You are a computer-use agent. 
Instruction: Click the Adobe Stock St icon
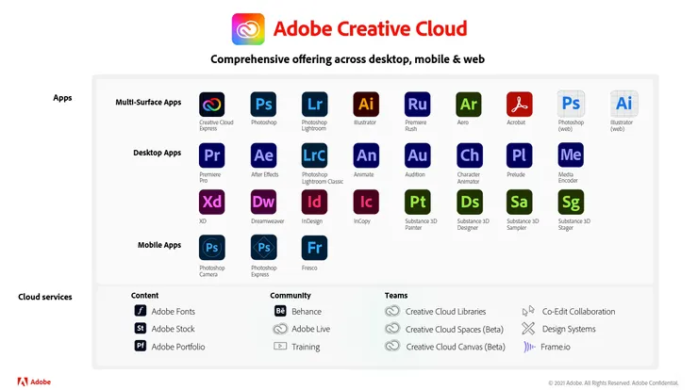[x=141, y=328]
